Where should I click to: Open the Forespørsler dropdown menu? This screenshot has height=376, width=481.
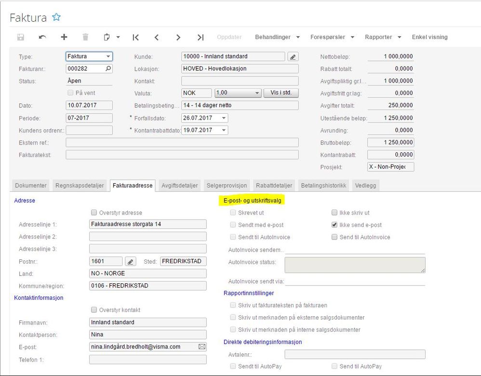pyautogui.click(x=332, y=37)
